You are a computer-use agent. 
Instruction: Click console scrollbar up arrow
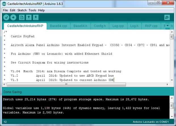click(x=172, y=98)
